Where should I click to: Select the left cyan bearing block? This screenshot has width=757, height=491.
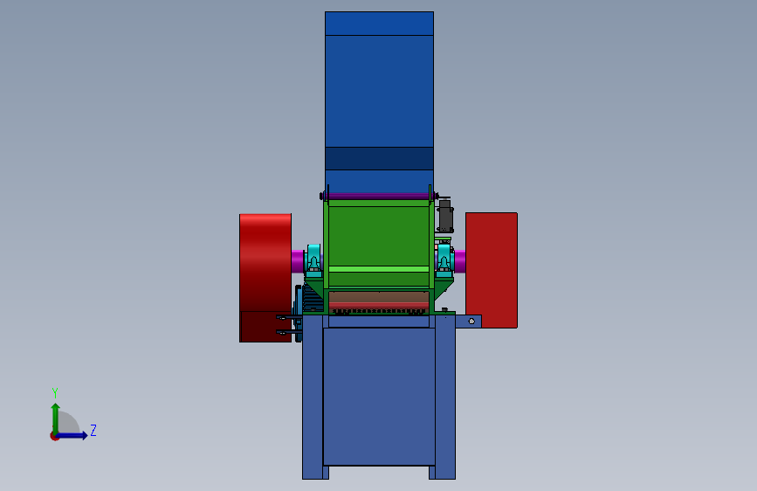pyautogui.click(x=313, y=261)
